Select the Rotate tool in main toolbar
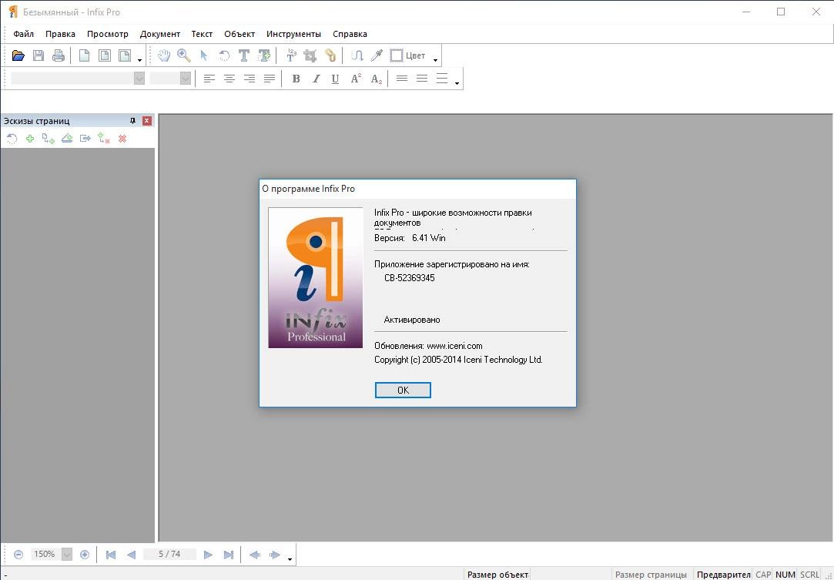Image resolution: width=834 pixels, height=580 pixels. click(x=224, y=55)
